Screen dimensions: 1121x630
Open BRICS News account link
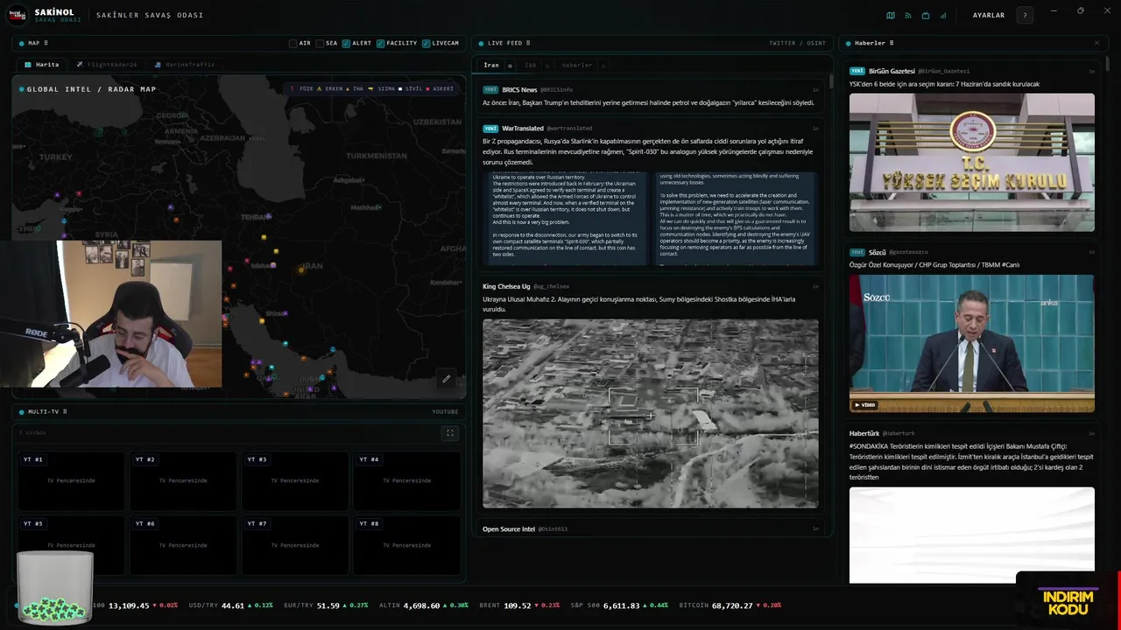click(x=520, y=89)
